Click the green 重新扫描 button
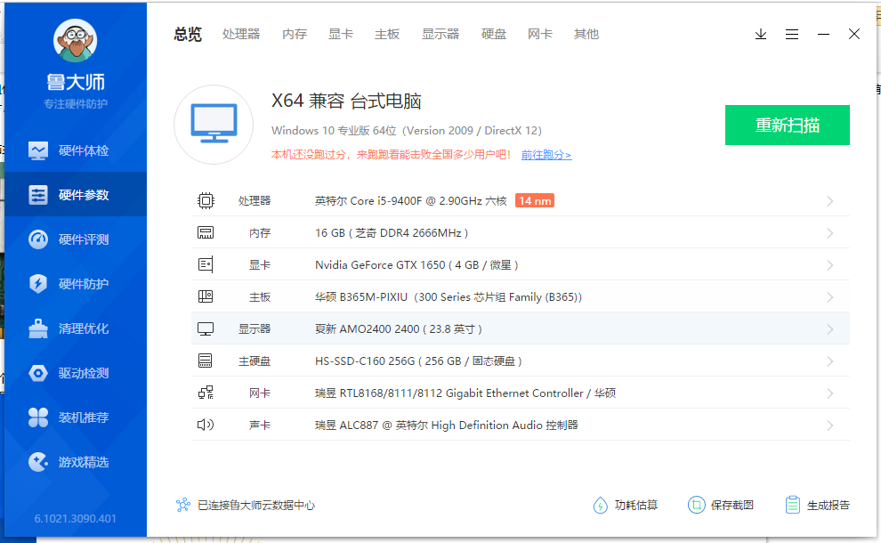 click(787, 125)
